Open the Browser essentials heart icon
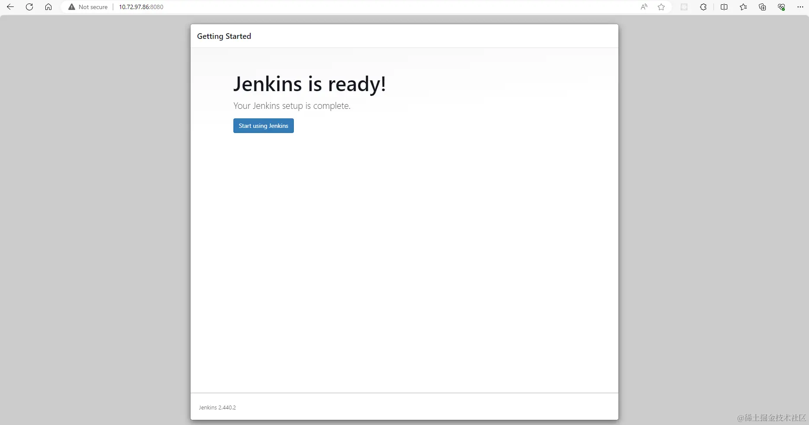This screenshot has height=425, width=809. [781, 7]
